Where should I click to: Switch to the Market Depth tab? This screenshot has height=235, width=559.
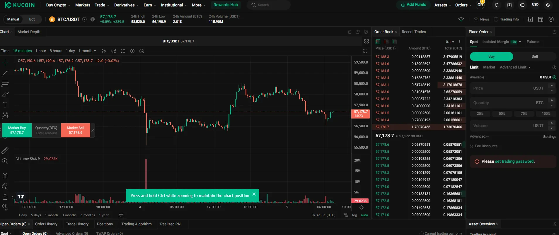tap(29, 32)
